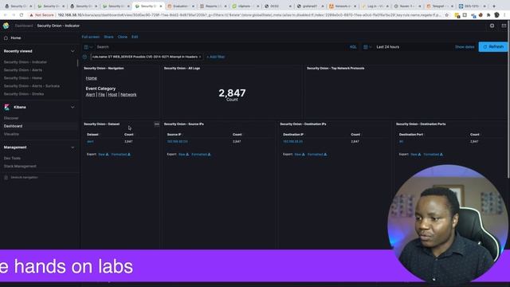Open the Network event category link
Image resolution: width=510 pixels, height=287 pixels.
point(128,95)
